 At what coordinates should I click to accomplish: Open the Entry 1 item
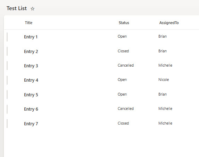pos(31,37)
